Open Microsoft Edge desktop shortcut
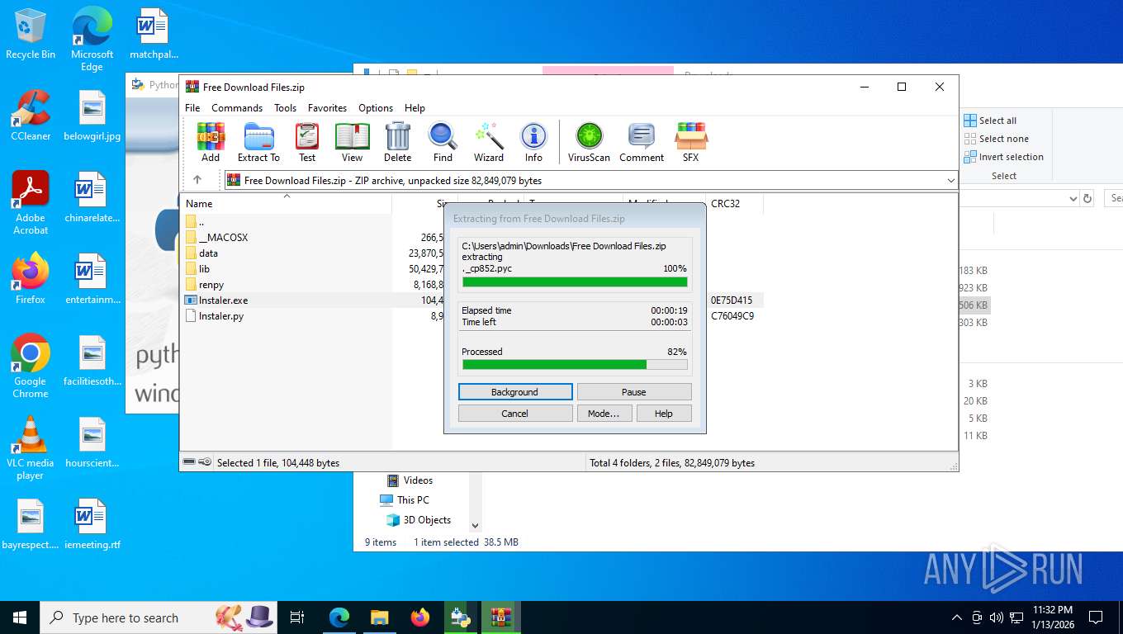Image resolution: width=1123 pixels, height=634 pixels. pyautogui.click(x=92, y=40)
